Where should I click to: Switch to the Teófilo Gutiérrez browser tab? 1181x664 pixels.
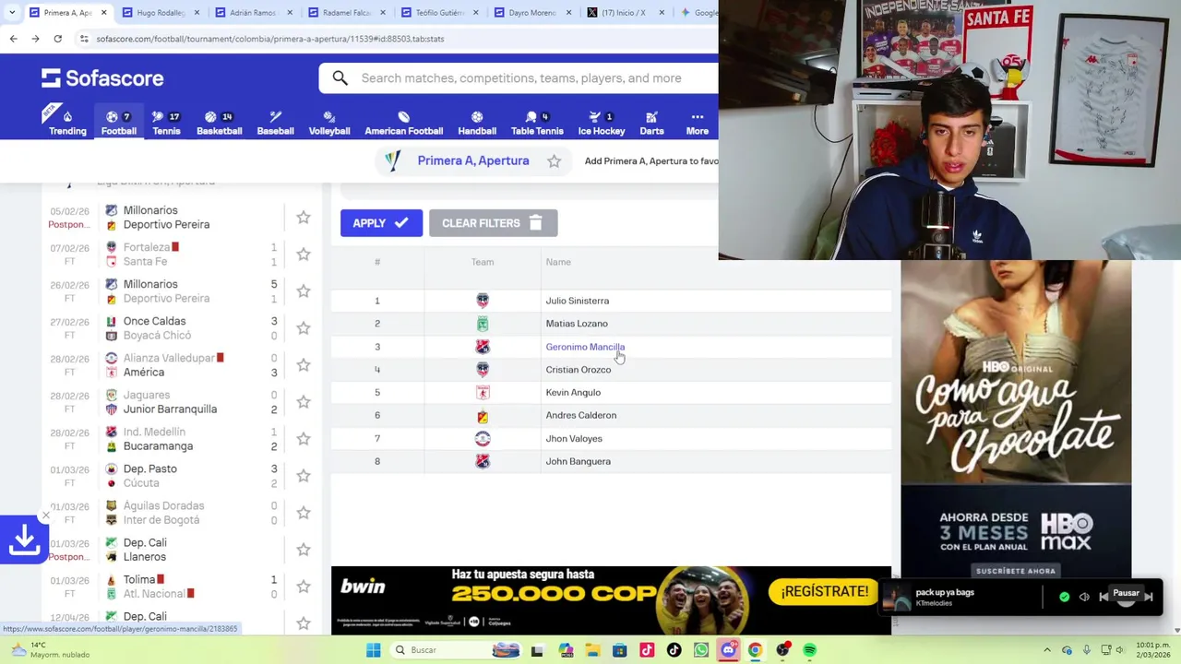(439, 13)
